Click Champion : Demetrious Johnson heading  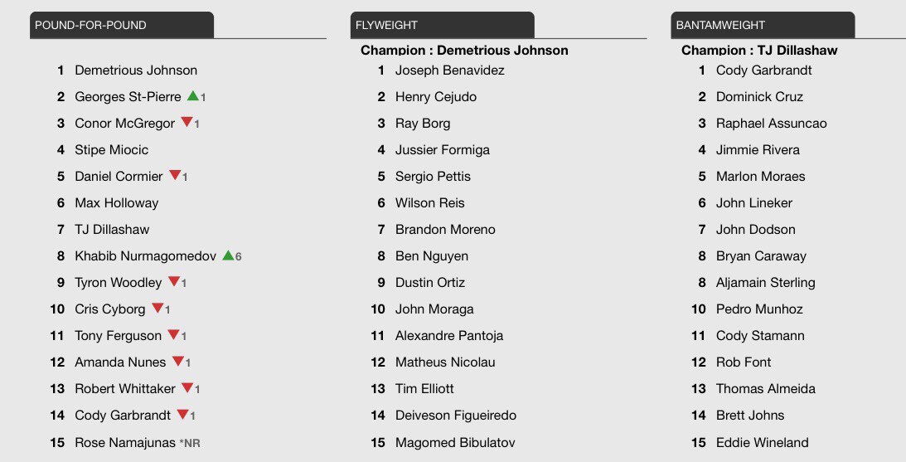pos(464,51)
